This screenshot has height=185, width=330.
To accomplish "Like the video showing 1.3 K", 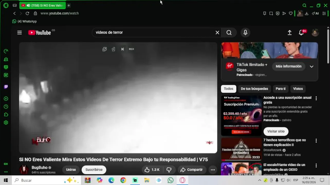I will (x=152, y=170).
